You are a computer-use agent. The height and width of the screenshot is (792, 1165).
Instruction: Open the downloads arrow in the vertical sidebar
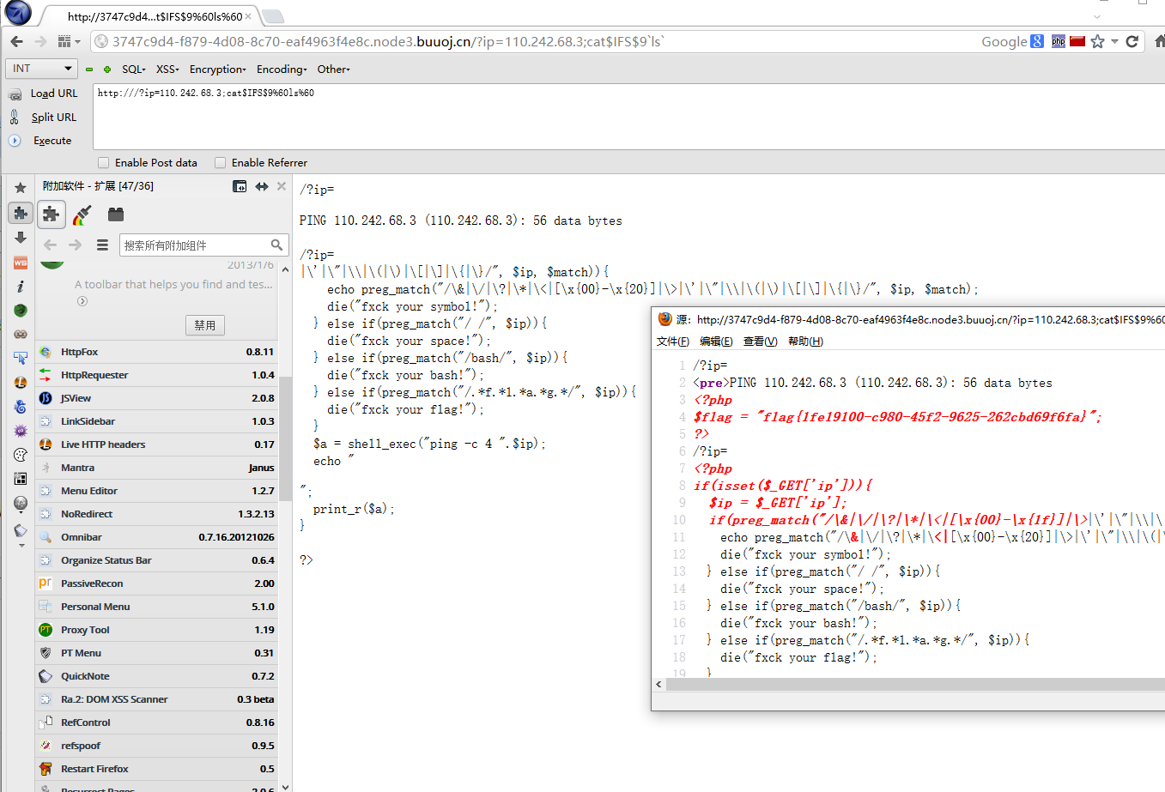[x=21, y=238]
